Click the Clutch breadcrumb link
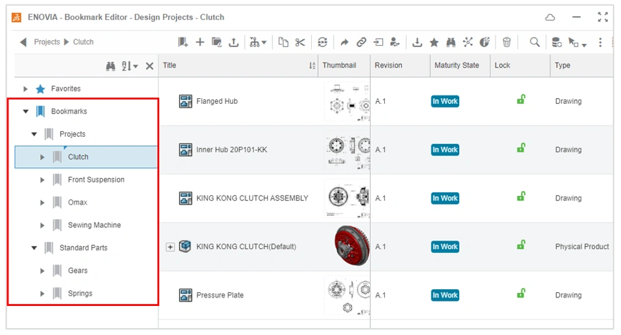This screenshot has width=621, height=335. [83, 42]
